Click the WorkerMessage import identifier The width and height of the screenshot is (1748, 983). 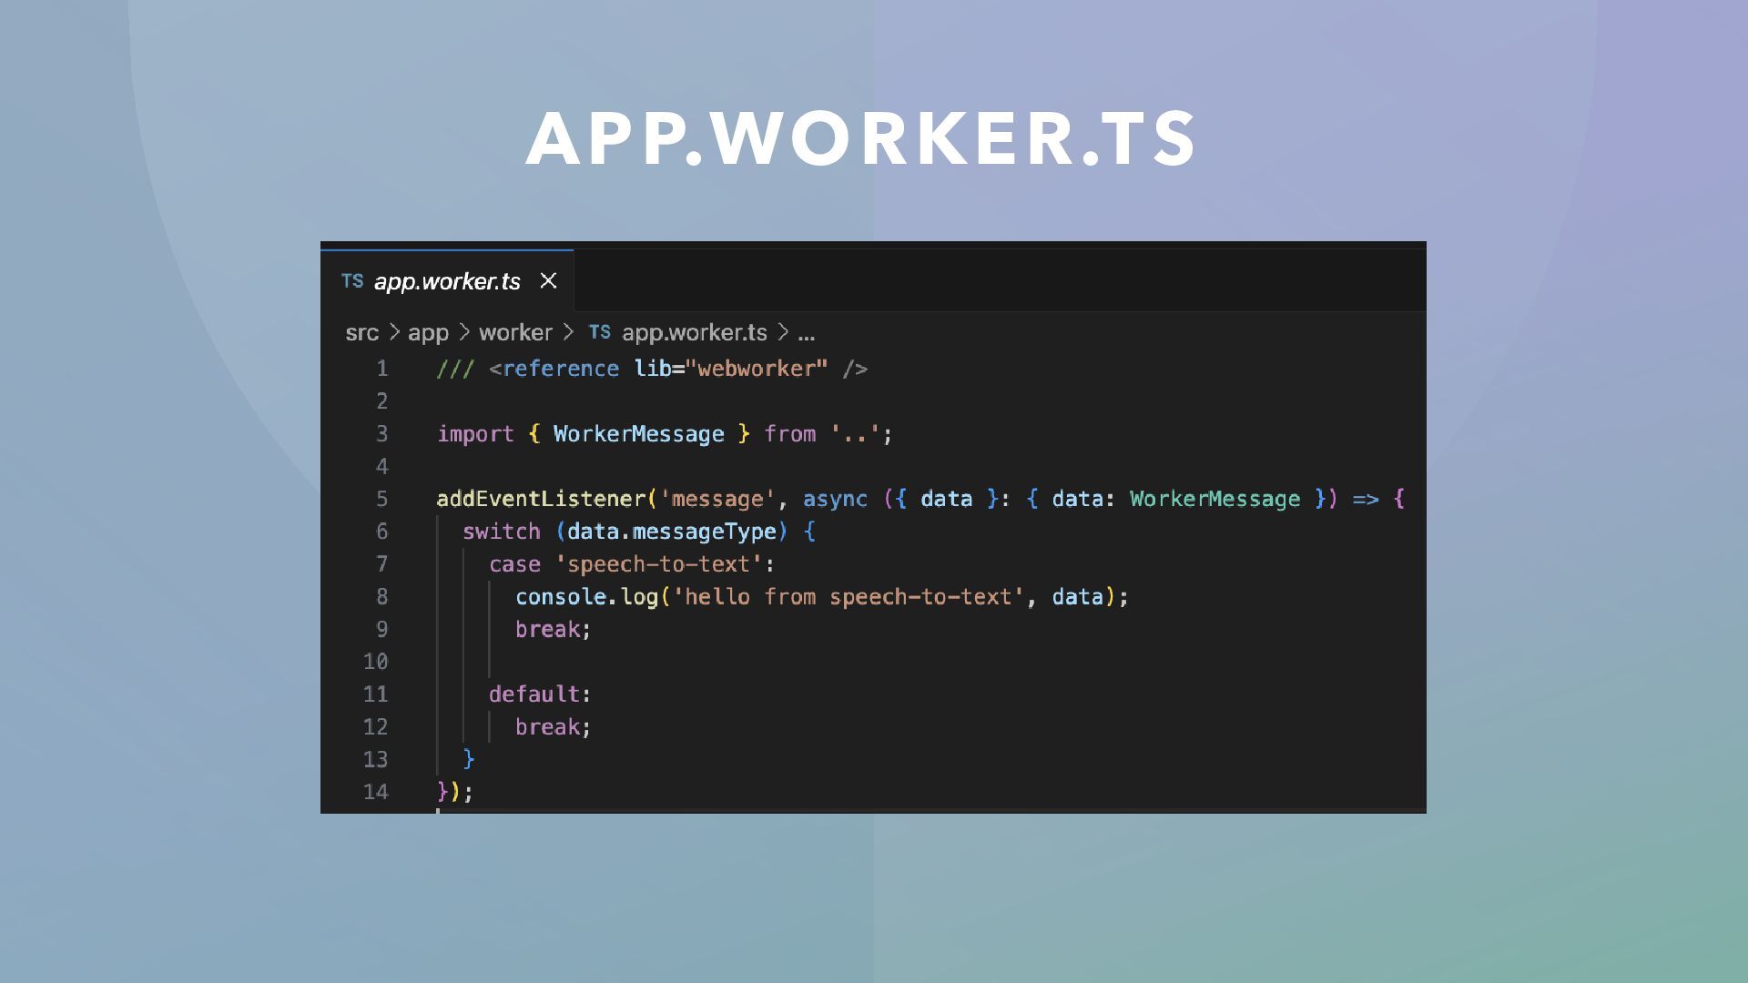638,434
